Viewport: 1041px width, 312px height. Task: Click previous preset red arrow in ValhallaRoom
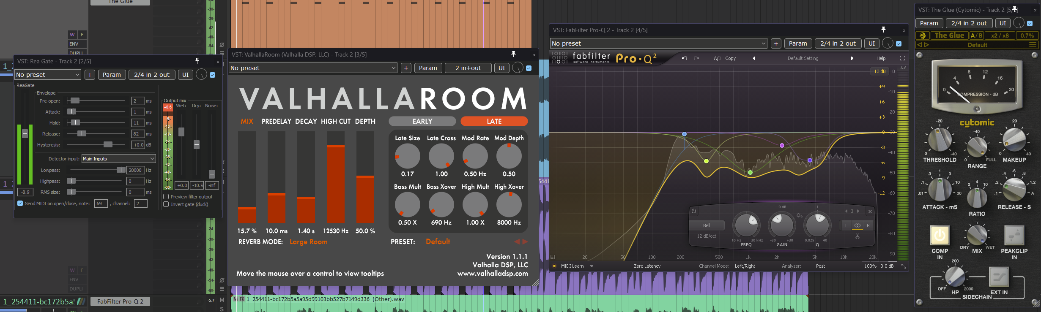click(517, 241)
